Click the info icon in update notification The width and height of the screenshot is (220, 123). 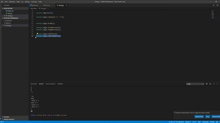175,112
